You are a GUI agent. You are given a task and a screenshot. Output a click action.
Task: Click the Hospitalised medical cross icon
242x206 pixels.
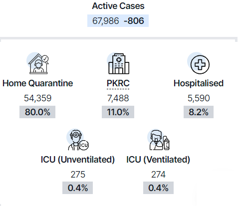(x=199, y=63)
